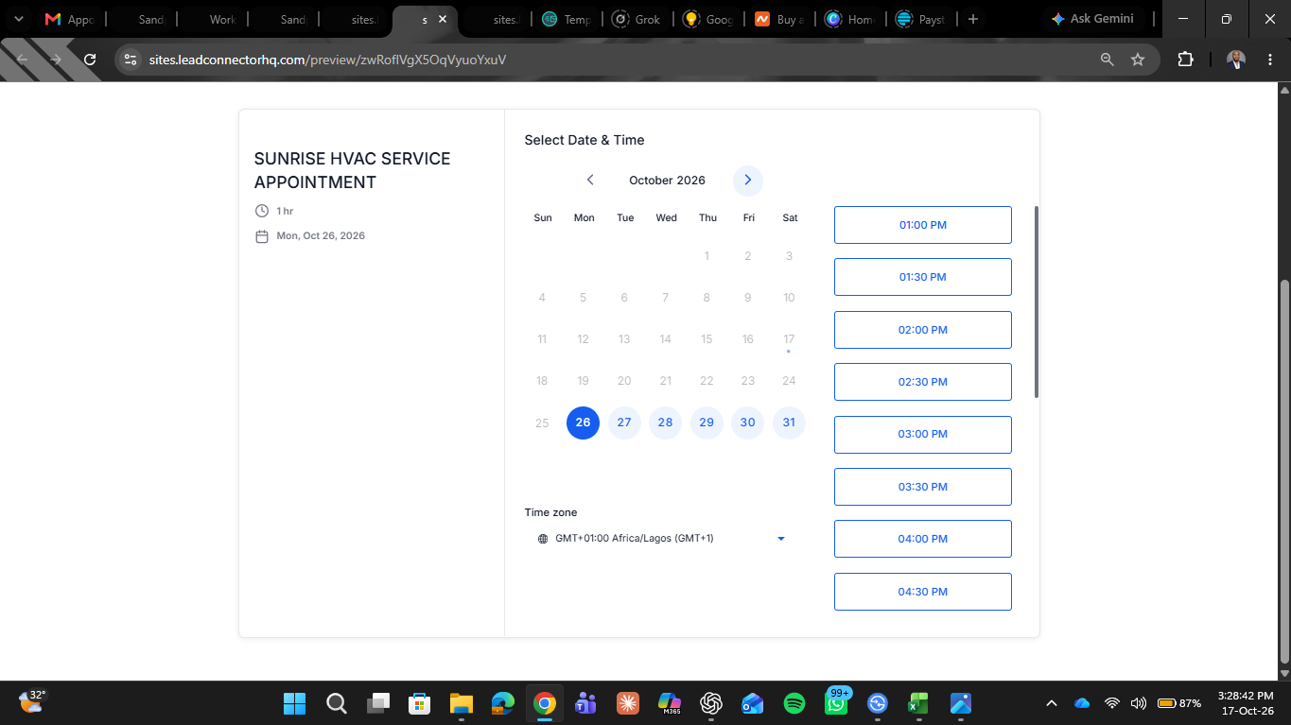Screen dimensions: 1291x725
Task: Go to next month in calendar
Action: [747, 181]
